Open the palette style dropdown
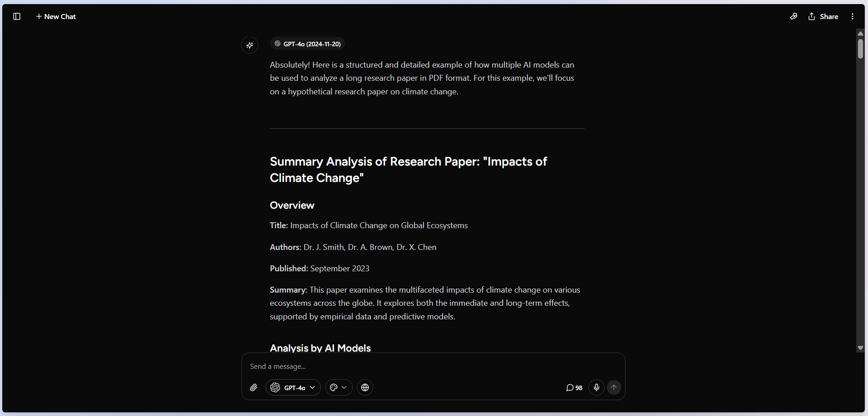This screenshot has height=416, width=868. click(339, 387)
